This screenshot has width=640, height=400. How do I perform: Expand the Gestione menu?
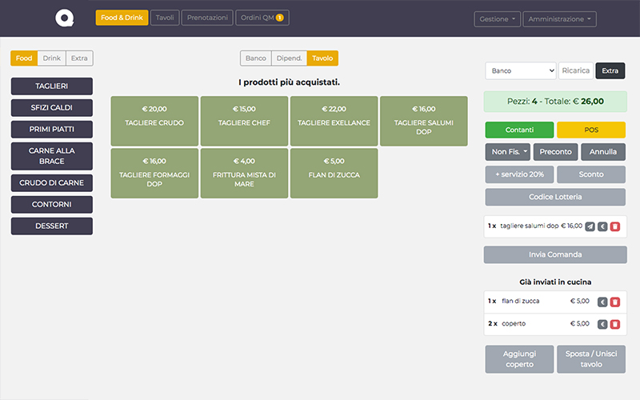pyautogui.click(x=497, y=18)
